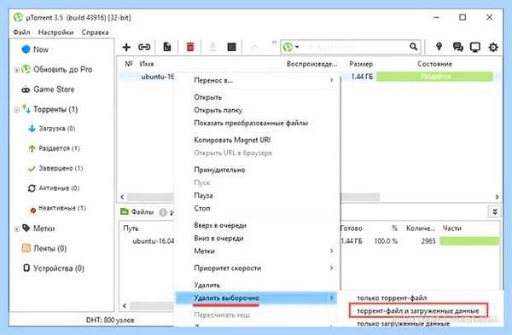Click the search magnifier icon

coord(413,47)
